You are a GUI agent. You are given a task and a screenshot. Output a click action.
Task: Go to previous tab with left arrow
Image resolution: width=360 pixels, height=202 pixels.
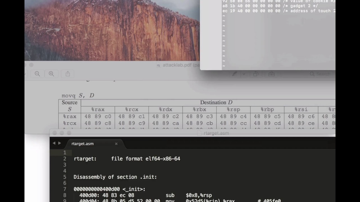[54, 143]
